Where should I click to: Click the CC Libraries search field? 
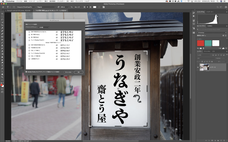212,30
